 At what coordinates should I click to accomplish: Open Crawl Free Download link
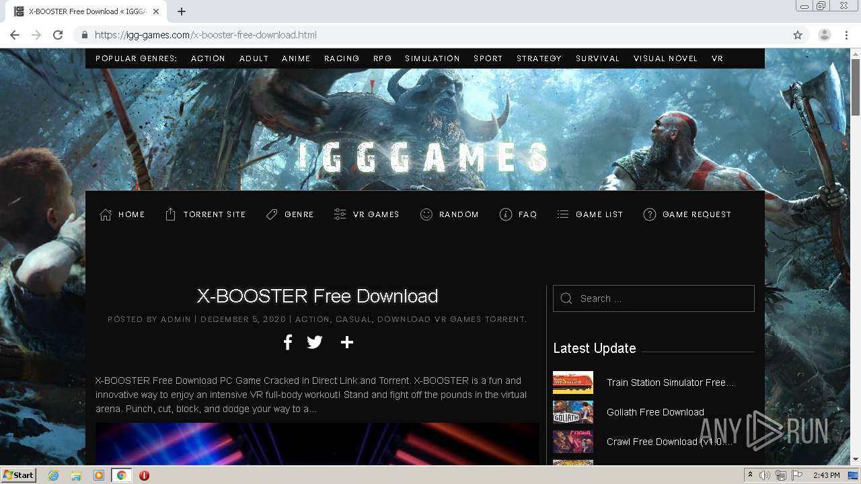coord(670,442)
